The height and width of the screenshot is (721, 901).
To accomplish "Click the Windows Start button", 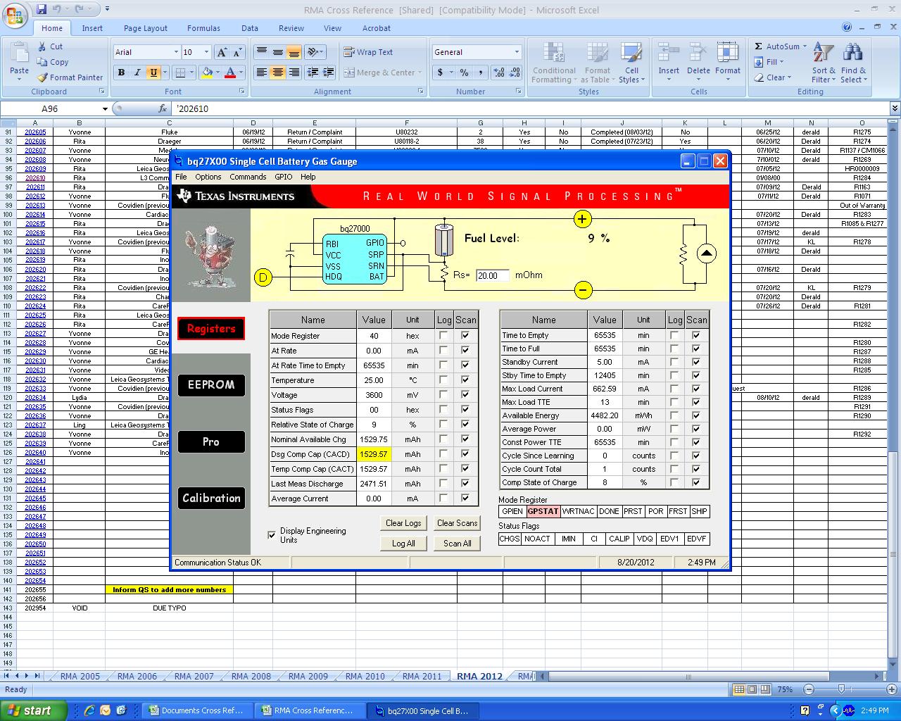I will pyautogui.click(x=34, y=710).
